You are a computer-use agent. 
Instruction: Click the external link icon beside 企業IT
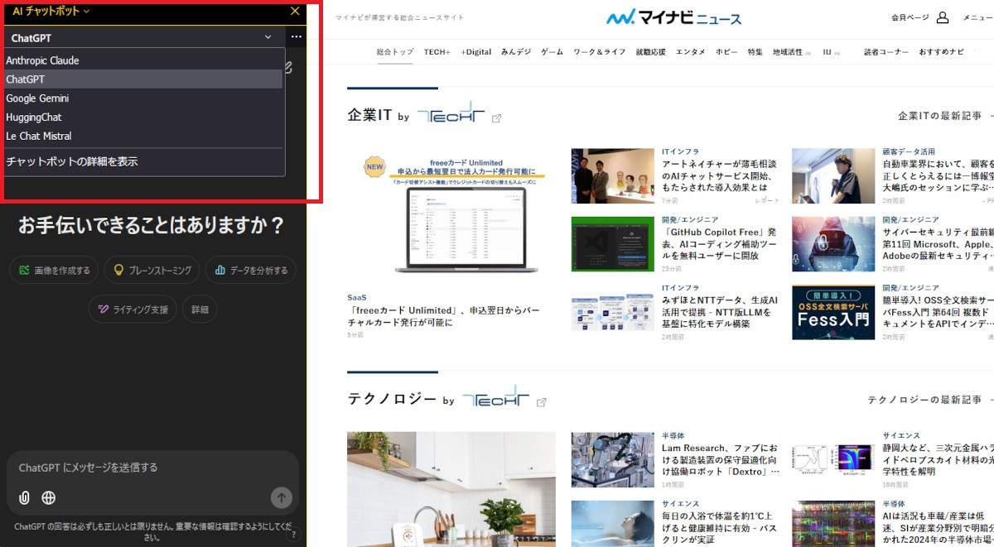click(496, 118)
